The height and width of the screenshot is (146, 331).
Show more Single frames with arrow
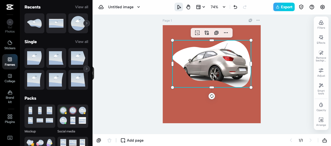tap(87, 69)
